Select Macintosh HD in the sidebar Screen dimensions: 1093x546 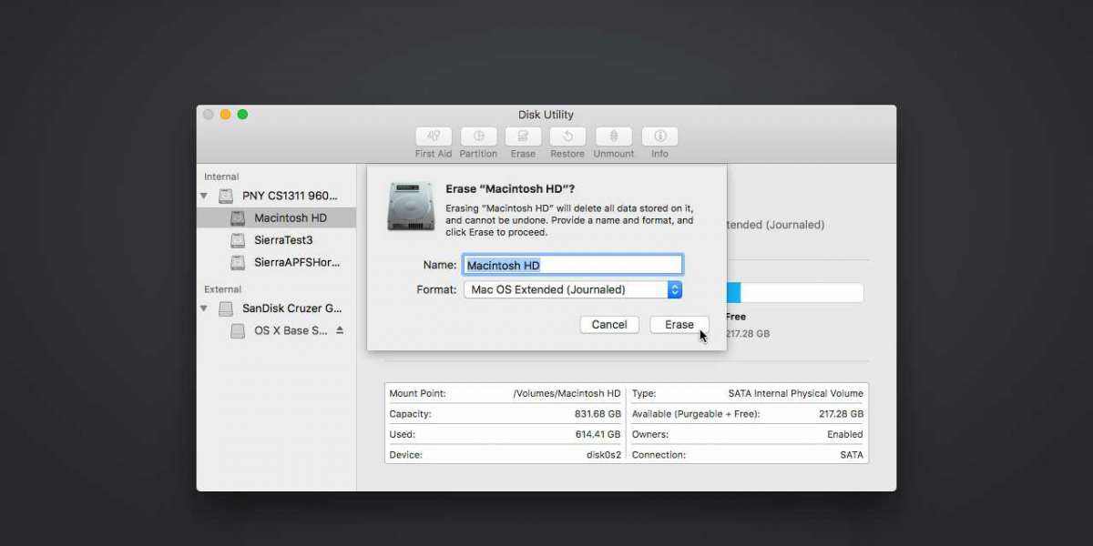[290, 218]
